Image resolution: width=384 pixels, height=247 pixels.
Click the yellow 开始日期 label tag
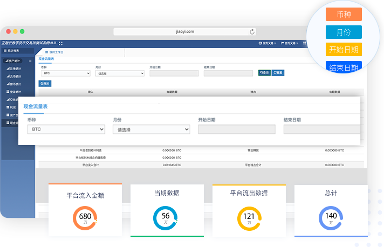pos(344,50)
